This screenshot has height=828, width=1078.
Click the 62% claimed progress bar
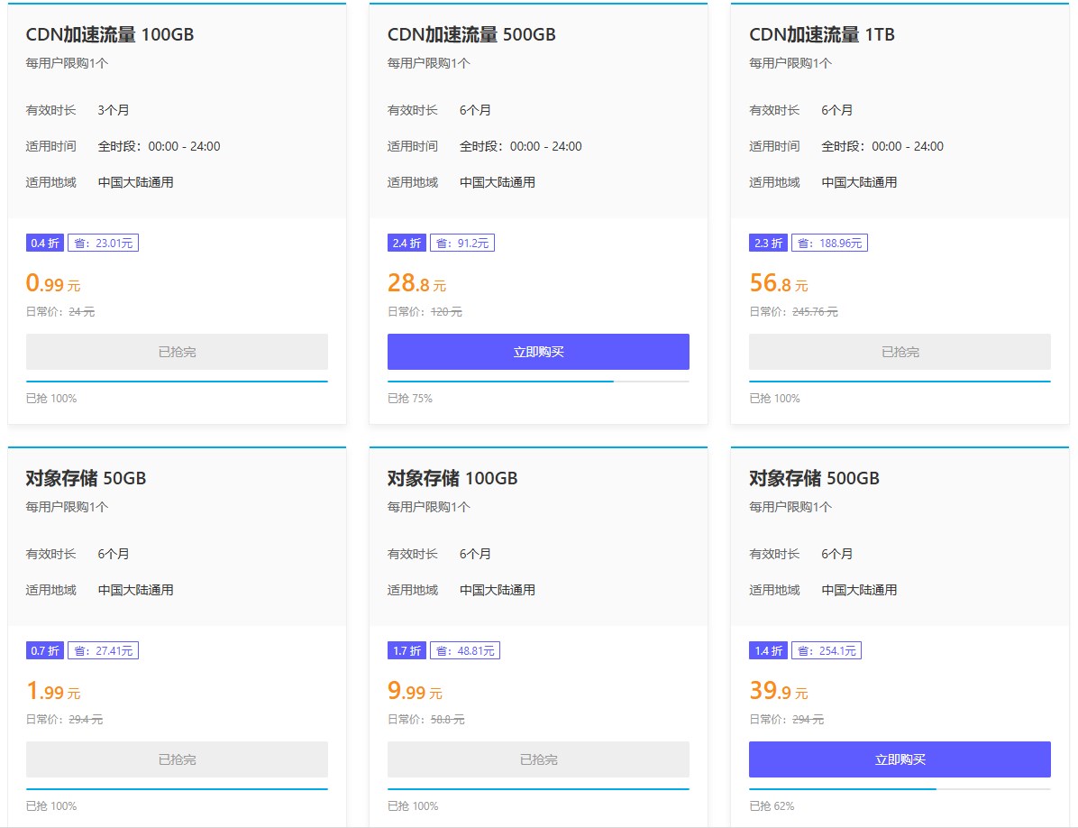[900, 789]
